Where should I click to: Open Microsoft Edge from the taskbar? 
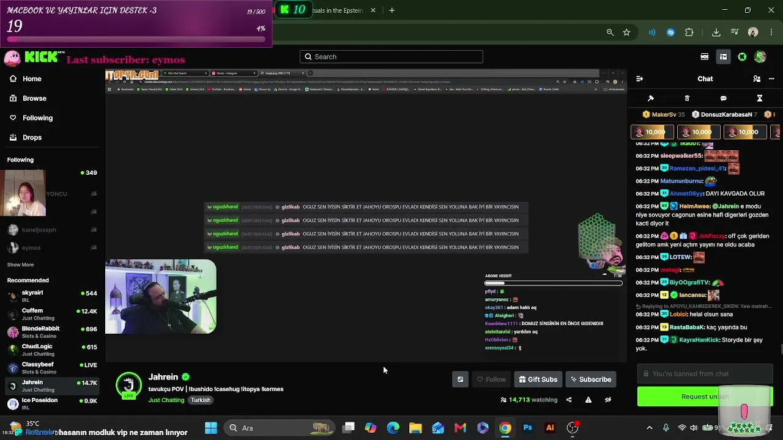[x=393, y=428]
